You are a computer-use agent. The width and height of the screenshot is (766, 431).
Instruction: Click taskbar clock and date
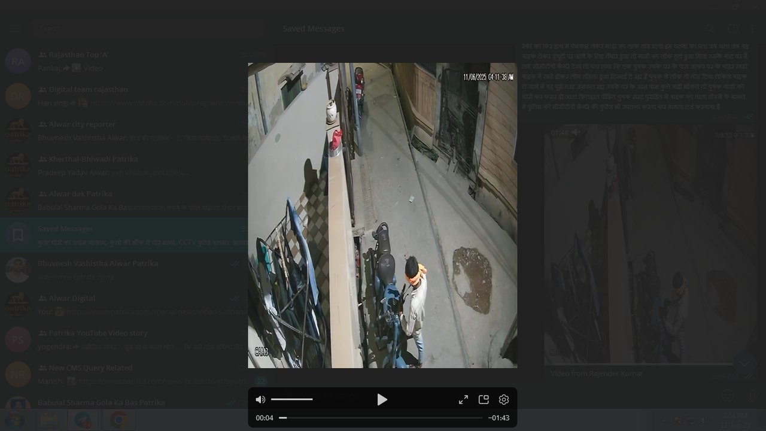coord(735,421)
